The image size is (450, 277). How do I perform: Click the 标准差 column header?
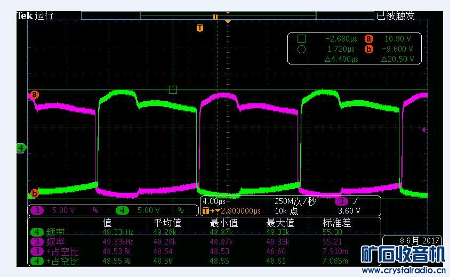point(336,223)
